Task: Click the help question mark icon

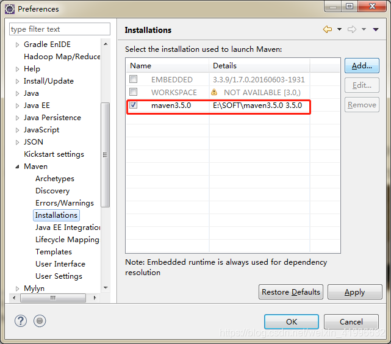Action: (x=21, y=321)
